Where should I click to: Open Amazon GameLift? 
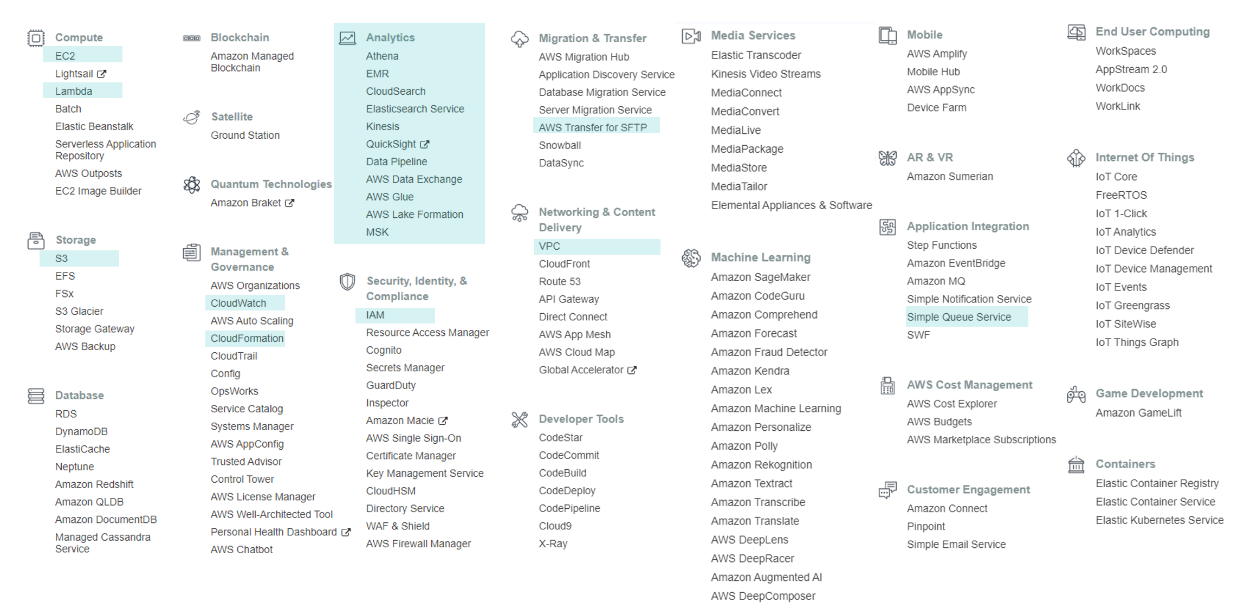pos(1138,413)
